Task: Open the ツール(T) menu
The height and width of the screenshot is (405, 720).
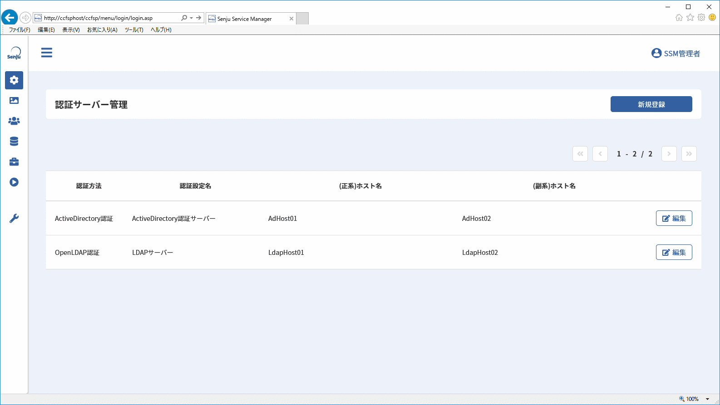Action: [134, 30]
